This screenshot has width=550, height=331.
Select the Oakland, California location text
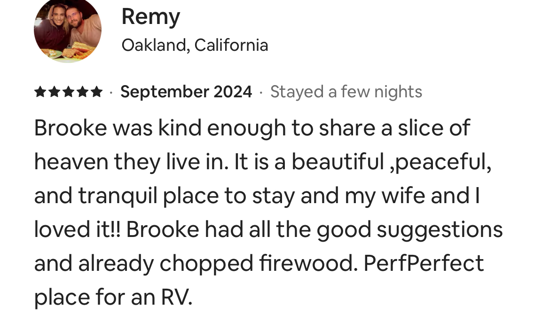tap(195, 45)
